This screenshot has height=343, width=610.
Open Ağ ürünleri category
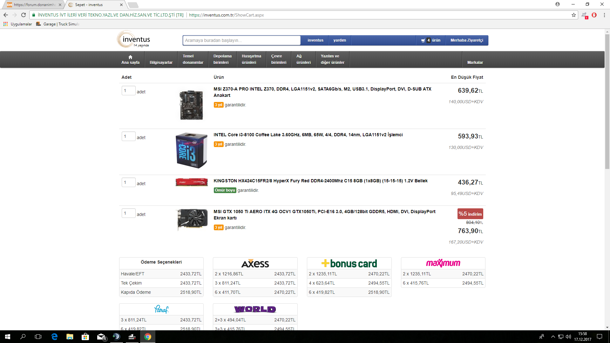tap(303, 59)
